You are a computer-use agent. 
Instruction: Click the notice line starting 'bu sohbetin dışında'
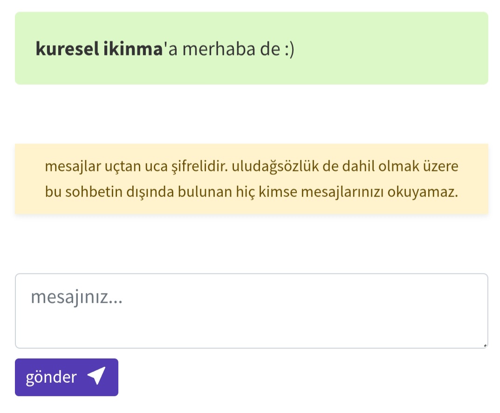coord(252,192)
